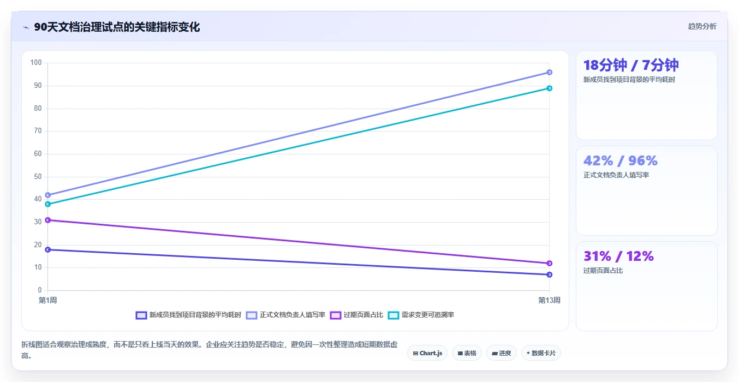Click 过期页面占比 data point at 第13周

pos(549,263)
